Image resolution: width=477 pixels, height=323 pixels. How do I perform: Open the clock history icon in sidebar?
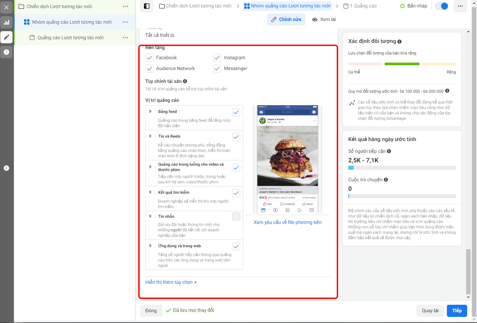pyautogui.click(x=6, y=52)
